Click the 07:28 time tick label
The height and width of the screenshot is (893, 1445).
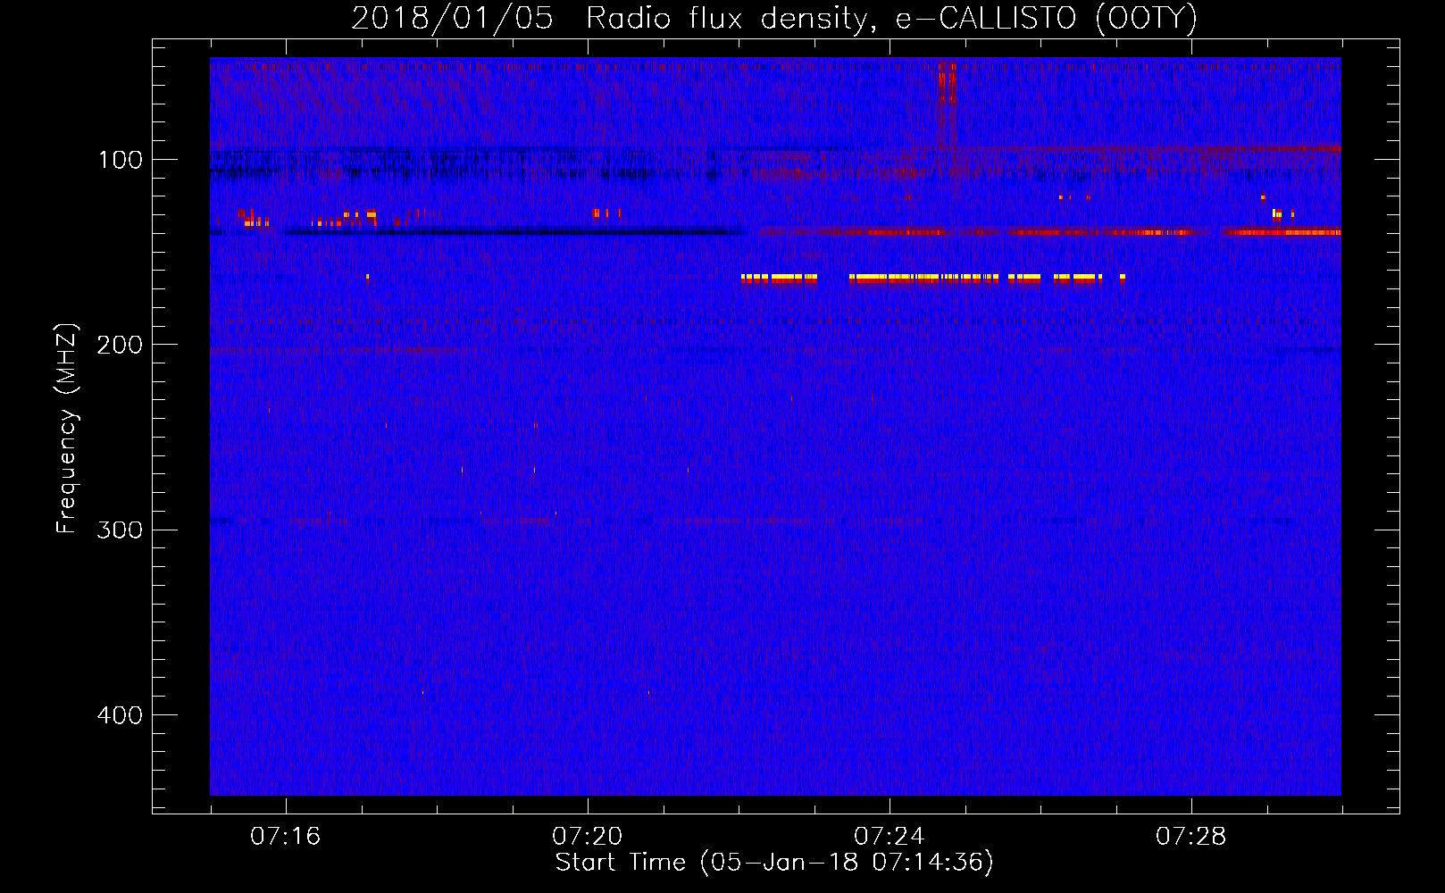click(1191, 837)
